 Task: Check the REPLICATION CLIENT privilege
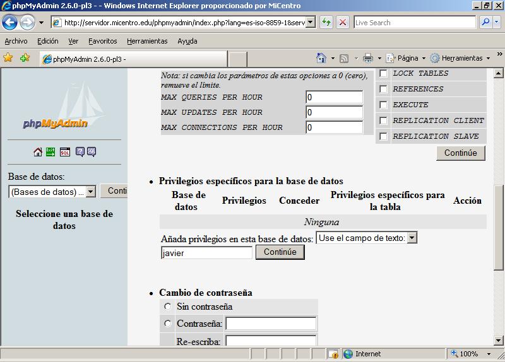click(383, 120)
